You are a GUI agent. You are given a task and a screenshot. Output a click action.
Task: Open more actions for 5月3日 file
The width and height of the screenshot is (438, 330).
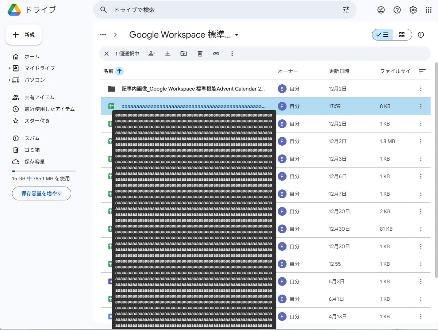coord(421,281)
